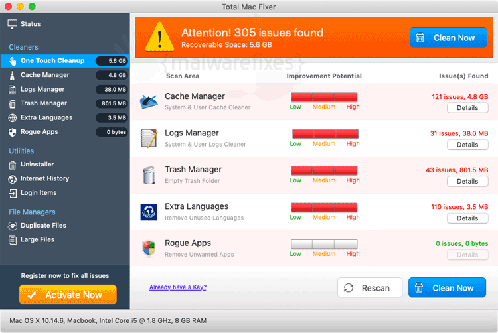Click the Internet History globe icon

coord(12,179)
